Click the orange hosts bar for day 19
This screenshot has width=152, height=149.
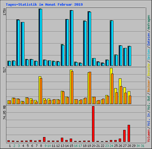click(x=90, y=88)
